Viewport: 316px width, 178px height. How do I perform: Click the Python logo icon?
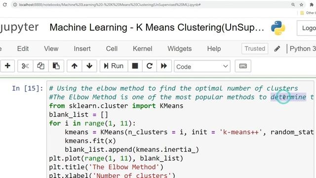tap(278, 28)
